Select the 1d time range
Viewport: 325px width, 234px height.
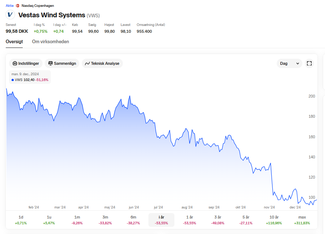tap(21, 220)
